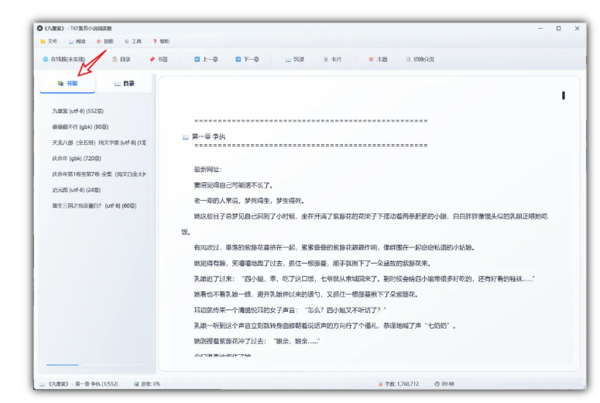
Task: Switch to 卡片 card view
Action: click(x=332, y=60)
